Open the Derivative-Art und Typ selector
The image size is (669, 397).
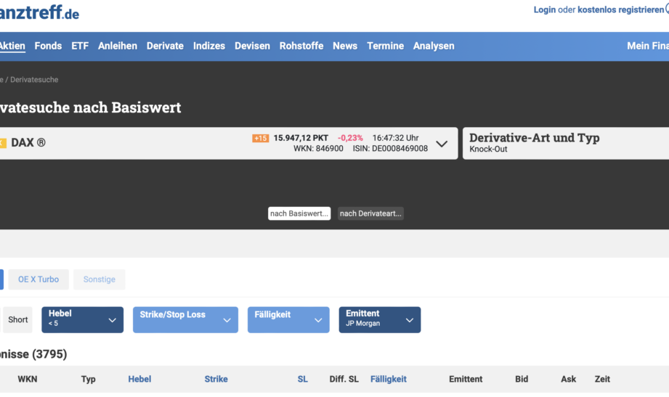[565, 143]
